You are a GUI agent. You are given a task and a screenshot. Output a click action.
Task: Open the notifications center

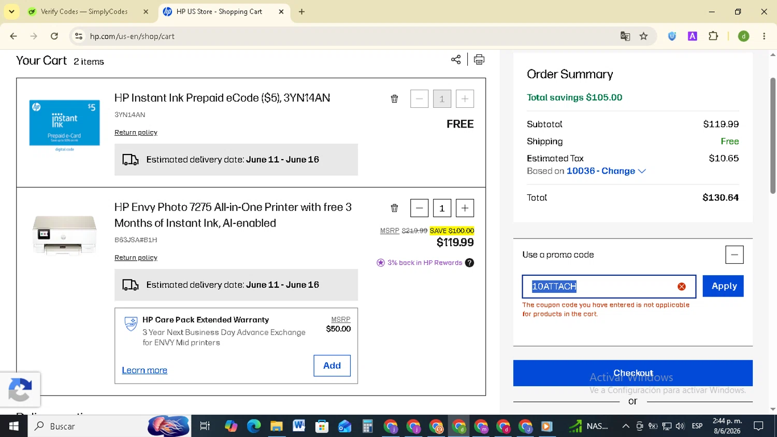click(758, 426)
